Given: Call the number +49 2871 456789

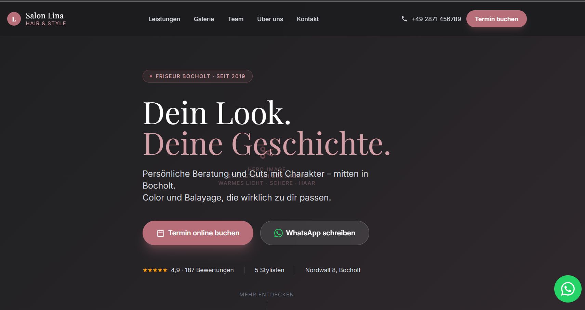Looking at the screenshot, I should (x=436, y=19).
